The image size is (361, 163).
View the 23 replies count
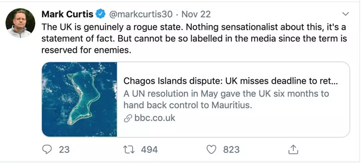click(64, 149)
